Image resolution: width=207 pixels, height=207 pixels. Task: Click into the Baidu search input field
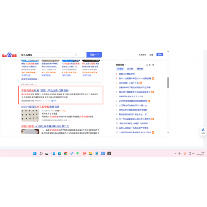point(47,55)
